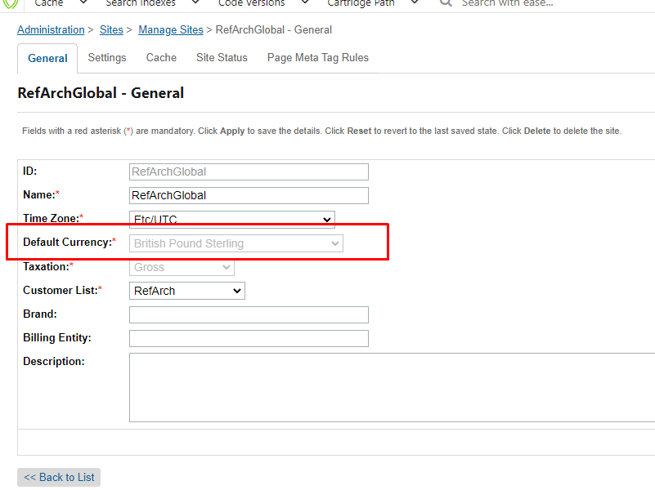Open the Default Currency dropdown

point(236,243)
